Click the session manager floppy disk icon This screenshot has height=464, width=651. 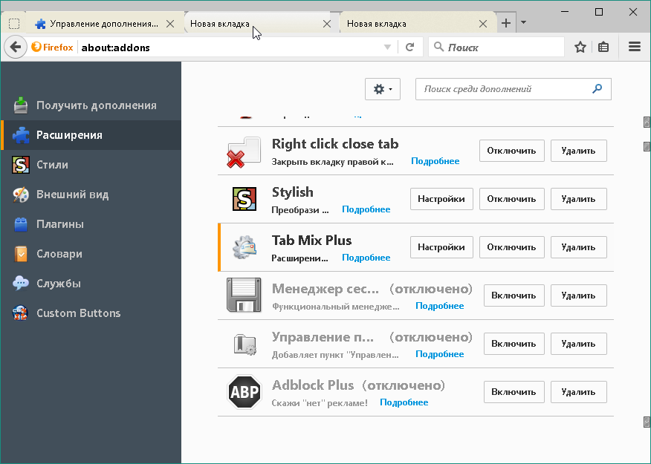(244, 295)
